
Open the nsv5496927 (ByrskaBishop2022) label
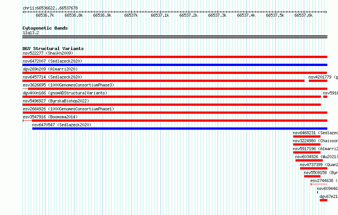point(56,101)
